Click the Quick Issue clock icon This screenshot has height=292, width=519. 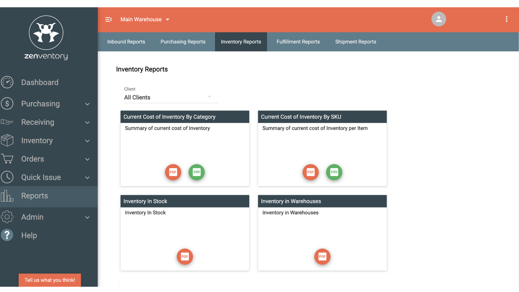[x=7, y=177]
